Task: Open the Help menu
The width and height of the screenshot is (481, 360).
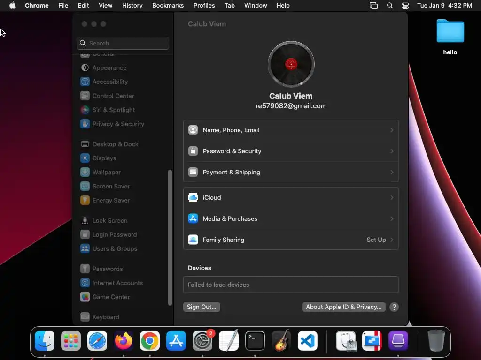Action: [283, 6]
